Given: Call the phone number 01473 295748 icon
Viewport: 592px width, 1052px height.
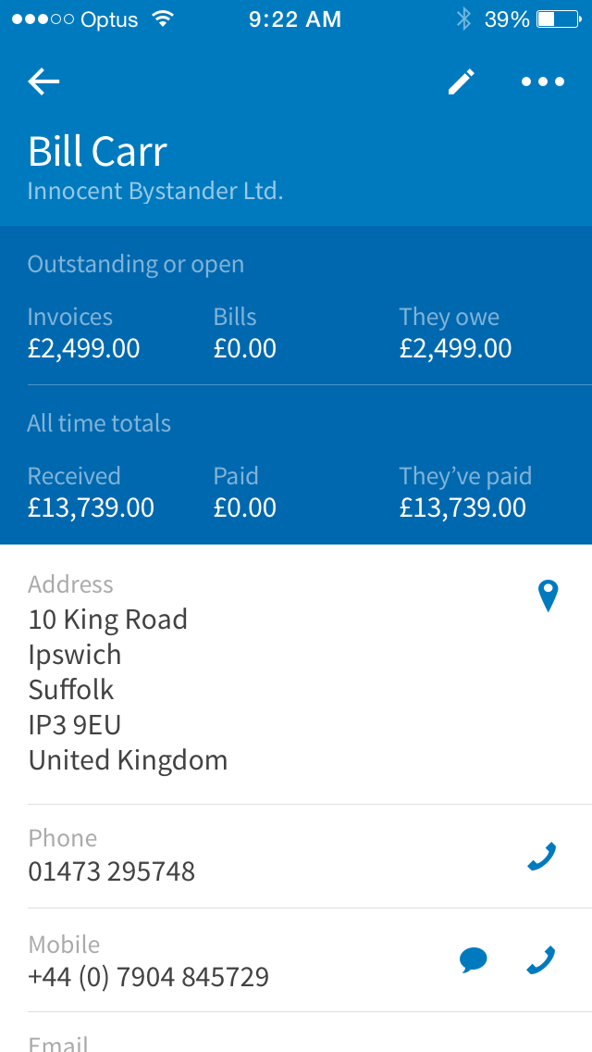Looking at the screenshot, I should click(x=541, y=857).
